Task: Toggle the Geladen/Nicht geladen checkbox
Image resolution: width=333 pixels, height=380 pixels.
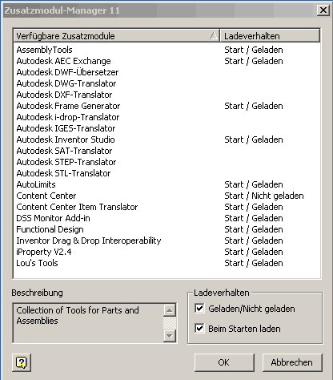Action: 199,308
